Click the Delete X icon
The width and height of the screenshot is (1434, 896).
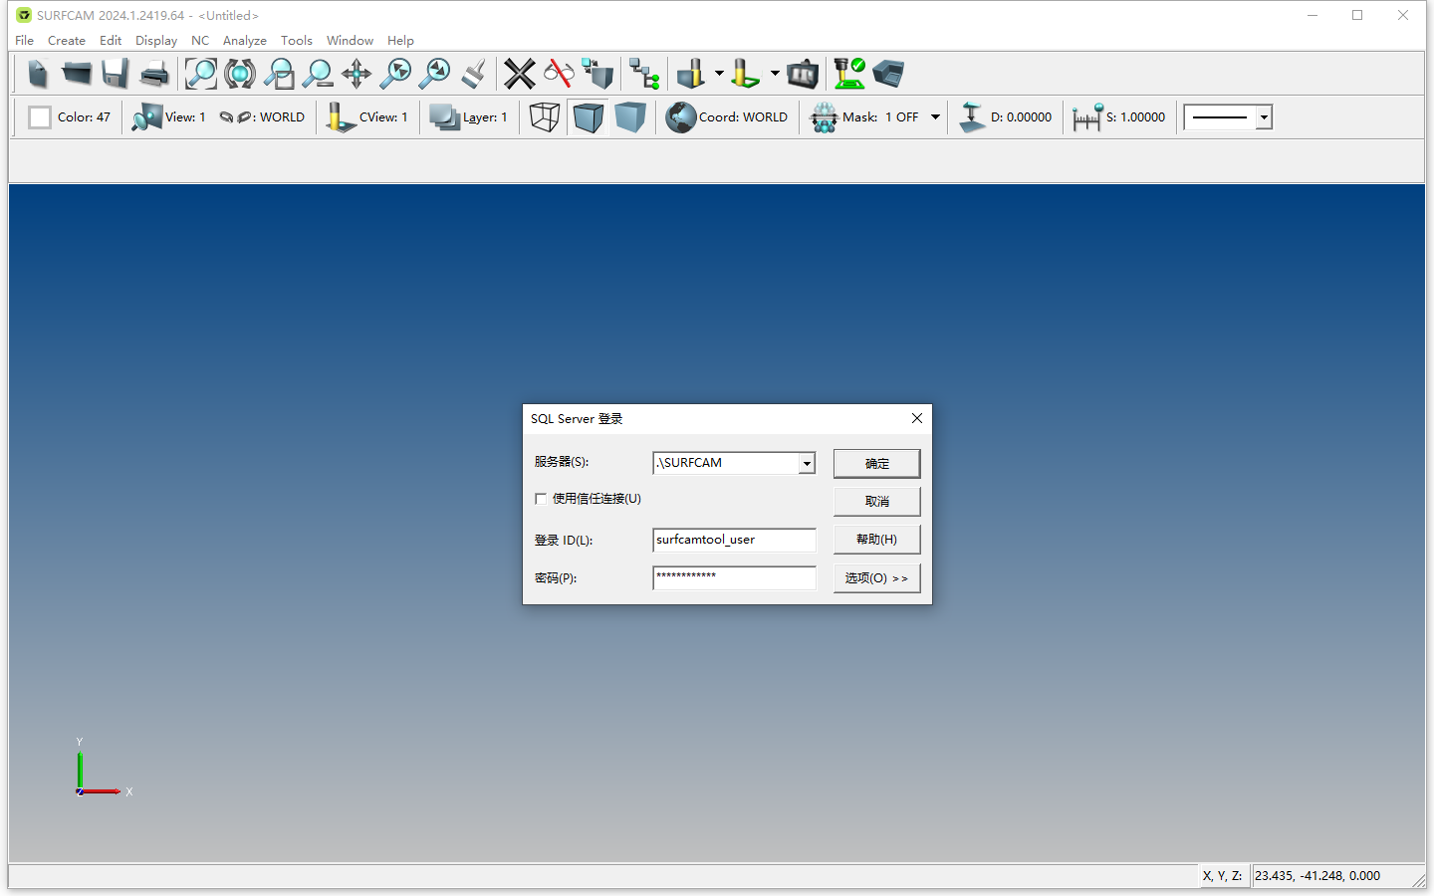tap(520, 74)
